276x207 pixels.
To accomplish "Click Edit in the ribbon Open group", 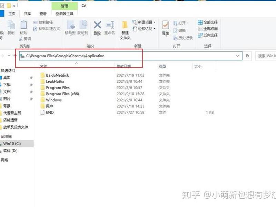I will [x=179, y=30].
